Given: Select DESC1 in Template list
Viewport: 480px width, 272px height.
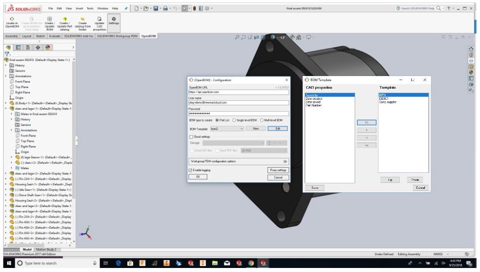Looking at the screenshot, I should (383, 99).
